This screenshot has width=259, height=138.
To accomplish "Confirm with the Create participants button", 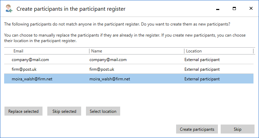I will 197,129.
